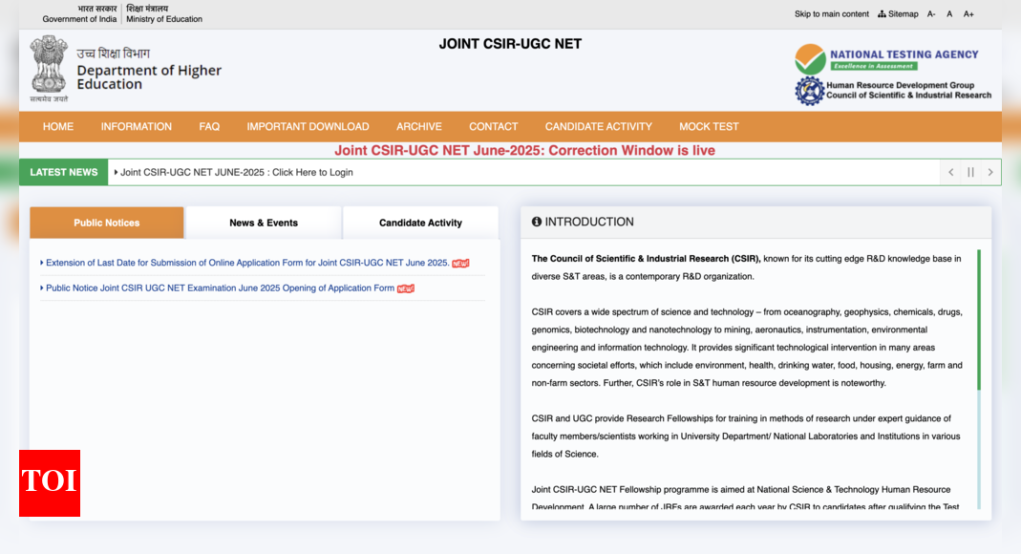The width and height of the screenshot is (1021, 554).
Task: Switch to the News & Events tab
Action: click(264, 223)
